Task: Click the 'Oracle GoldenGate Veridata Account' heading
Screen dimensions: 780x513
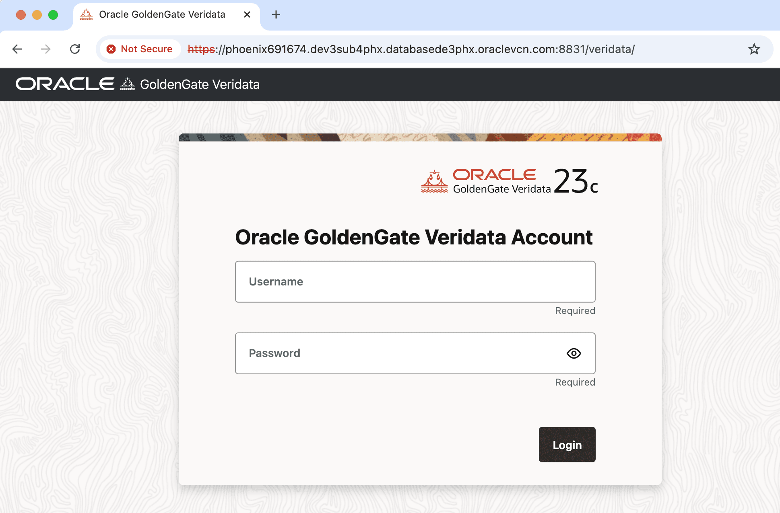Action: click(x=414, y=237)
